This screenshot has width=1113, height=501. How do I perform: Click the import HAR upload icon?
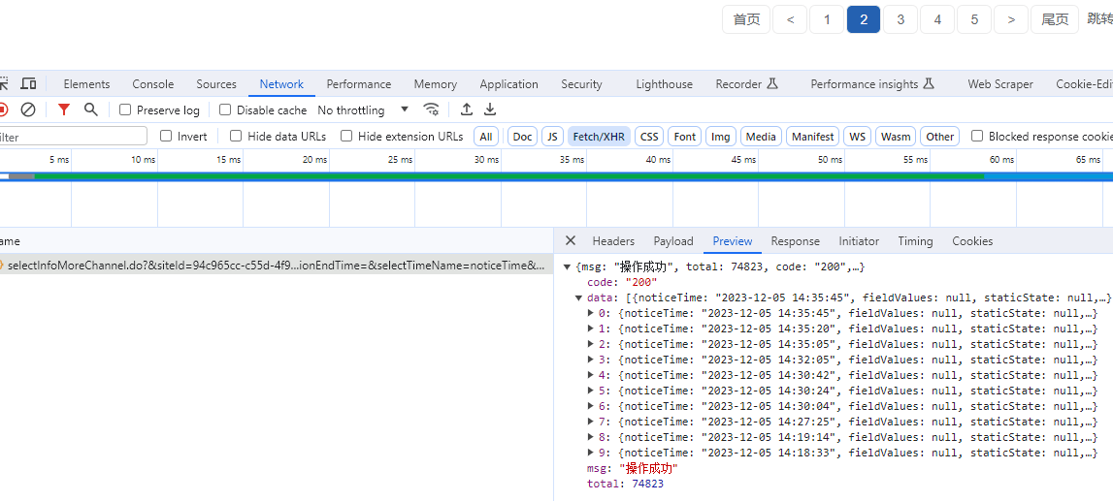(x=467, y=110)
